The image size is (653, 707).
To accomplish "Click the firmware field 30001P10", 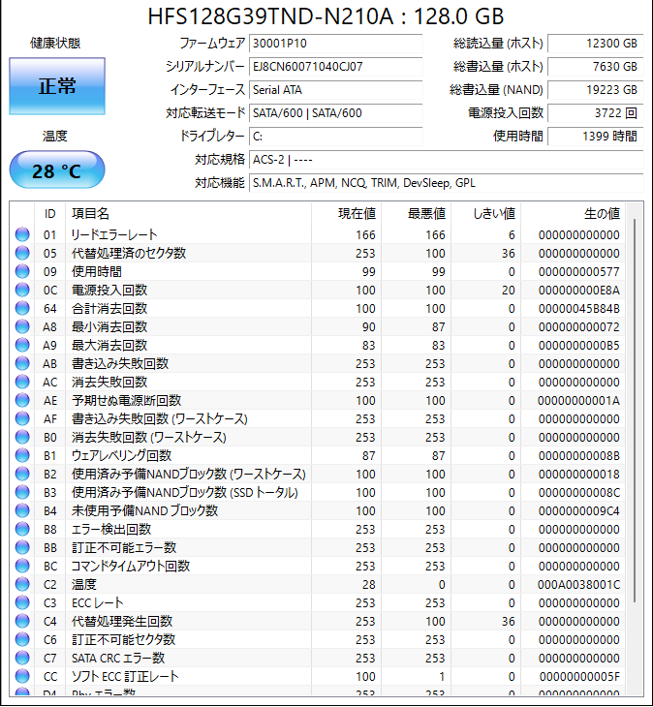I will coord(335,44).
